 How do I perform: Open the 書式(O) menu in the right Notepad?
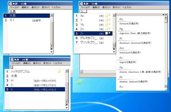[x=106, y=7]
